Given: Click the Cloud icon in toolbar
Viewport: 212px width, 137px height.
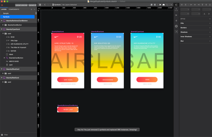Looking at the screenshot, I should pyautogui.click(x=164, y=5).
